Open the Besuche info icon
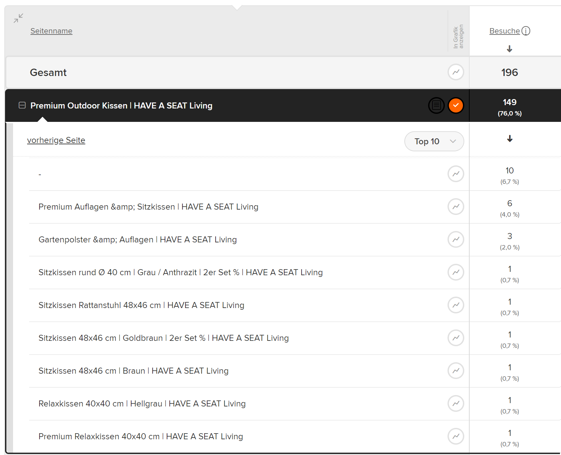The height and width of the screenshot is (455, 561). point(526,31)
